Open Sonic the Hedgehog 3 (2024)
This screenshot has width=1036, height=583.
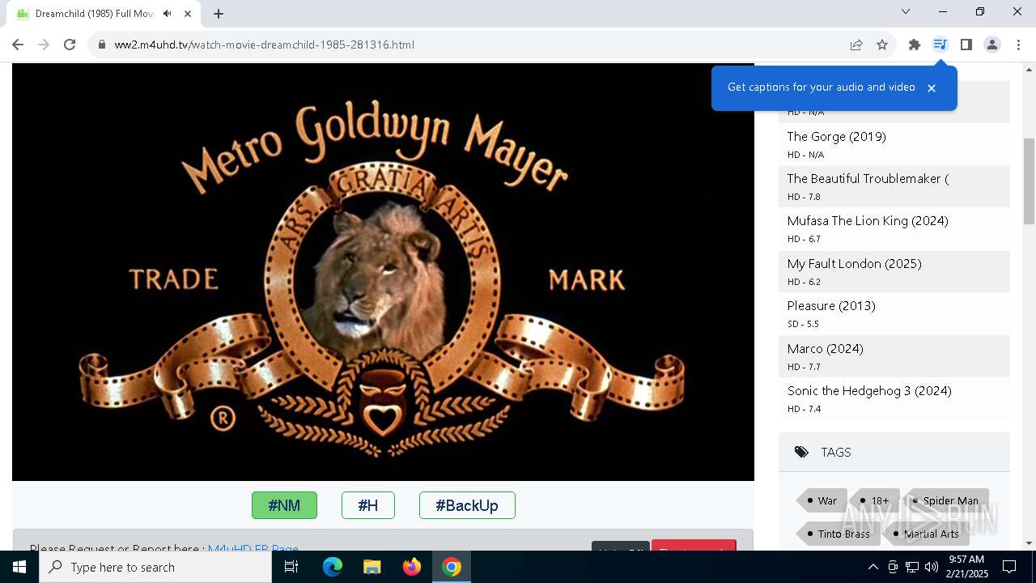[x=869, y=390]
